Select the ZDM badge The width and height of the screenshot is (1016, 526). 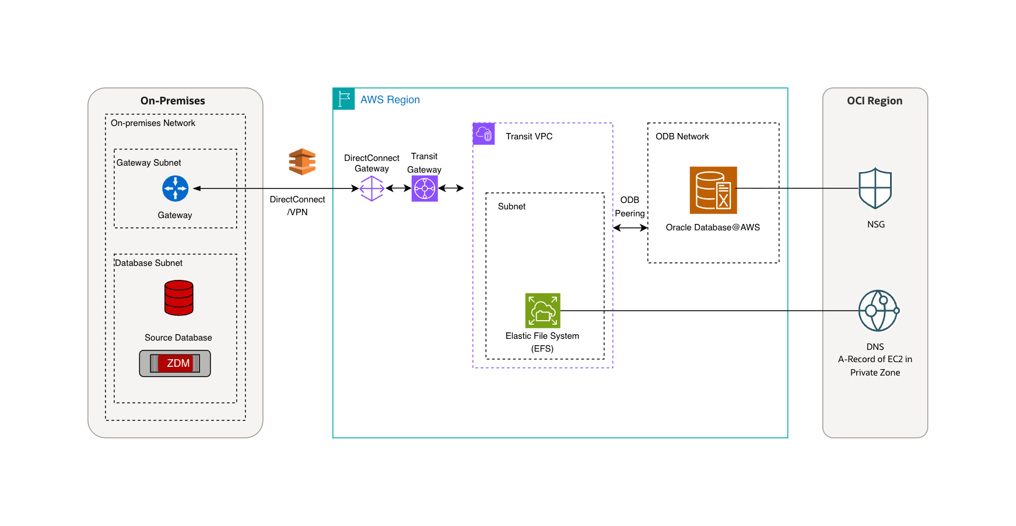point(175,363)
